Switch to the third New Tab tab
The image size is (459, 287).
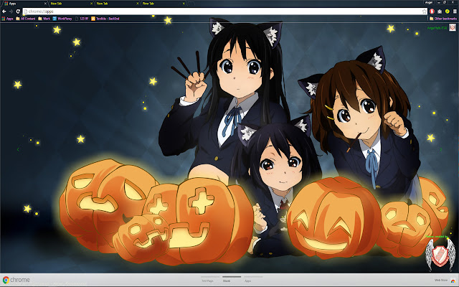point(163,4)
